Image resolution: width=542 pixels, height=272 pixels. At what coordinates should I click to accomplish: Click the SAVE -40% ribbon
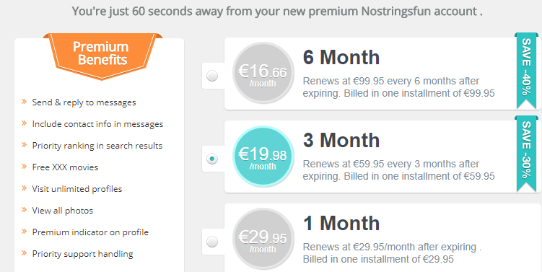point(526,71)
